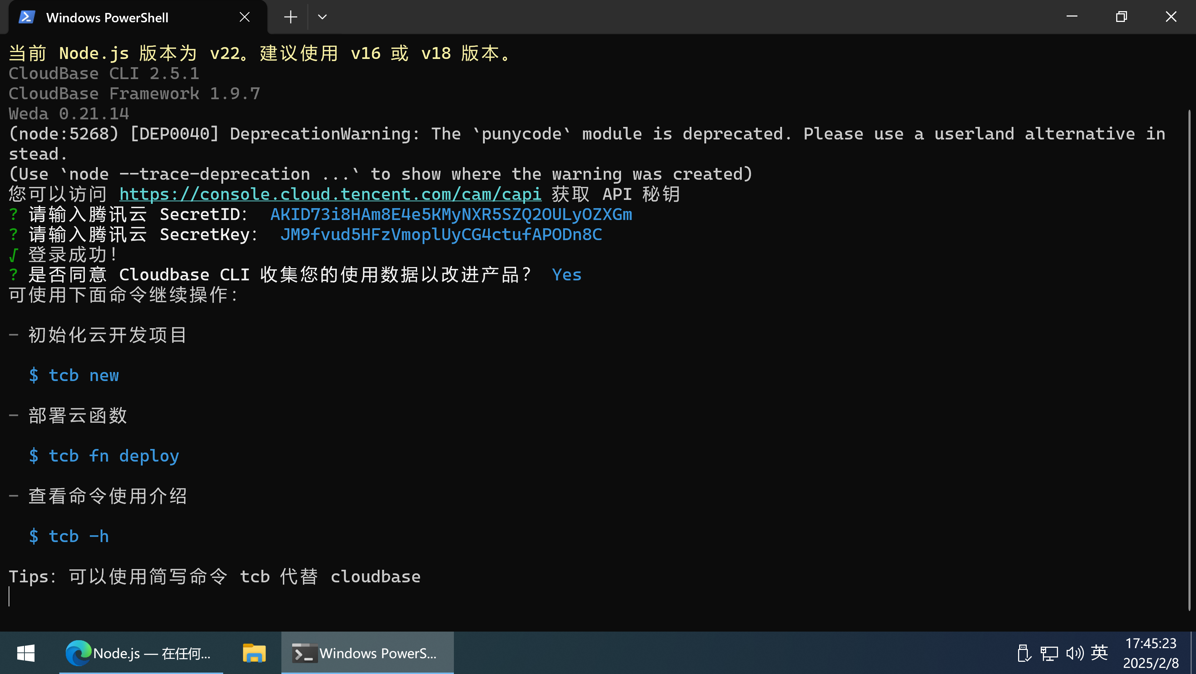Click the Node.js v22 version warning line
Viewport: 1196px width, 674px height.
pos(260,54)
